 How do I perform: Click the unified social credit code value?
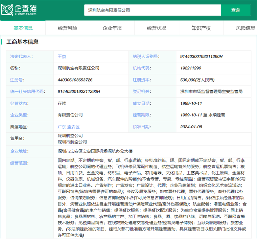pyautogui.click(x=79, y=91)
